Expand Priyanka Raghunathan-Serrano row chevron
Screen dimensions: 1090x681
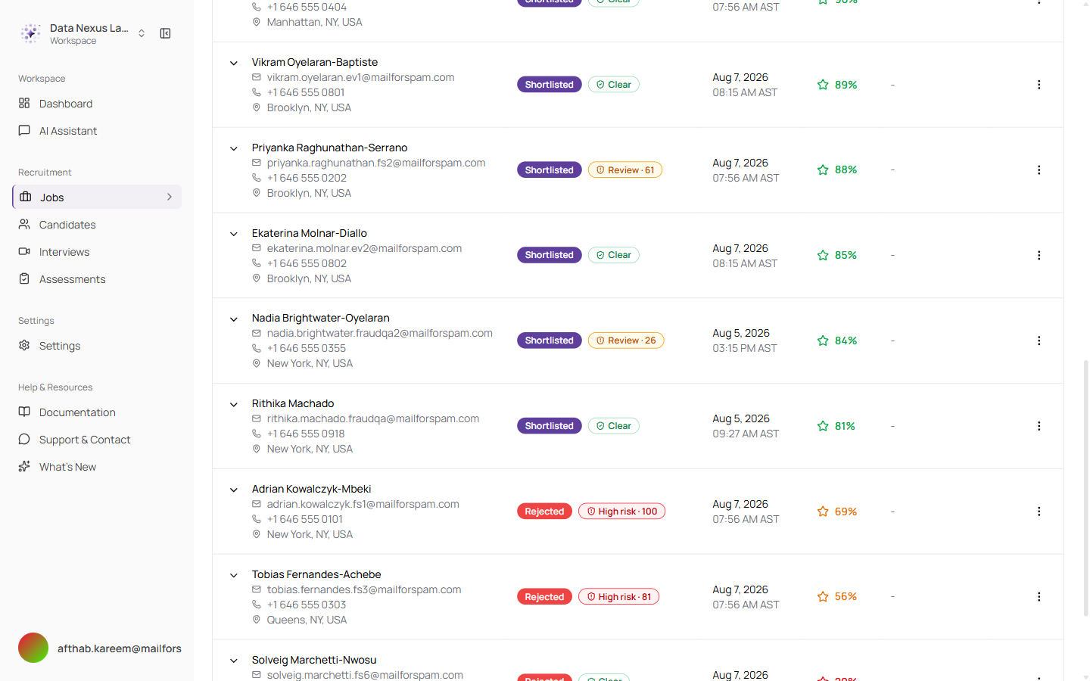pos(234,148)
